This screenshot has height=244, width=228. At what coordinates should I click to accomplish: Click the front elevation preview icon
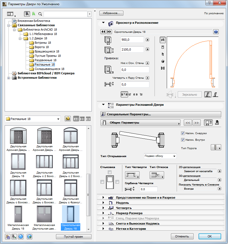point(162,47)
